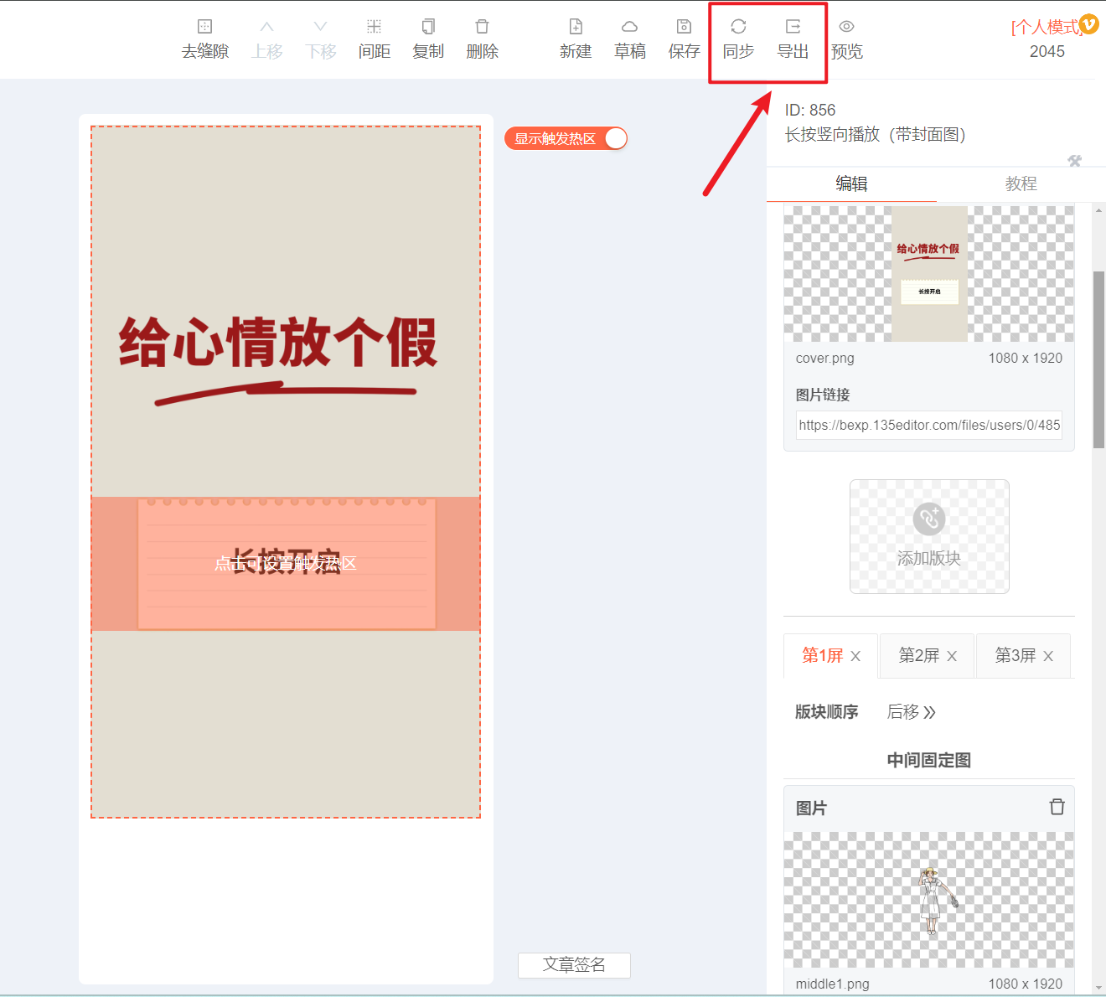Click the 给心情放个假 cover title
This screenshot has height=997, width=1106.
[278, 342]
